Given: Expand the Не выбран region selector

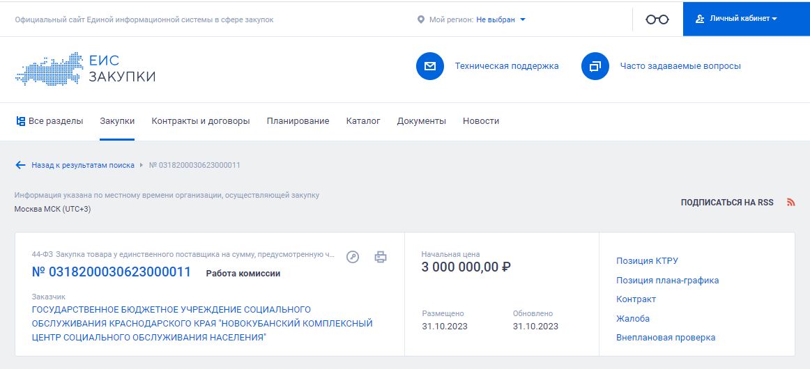Looking at the screenshot, I should click(x=500, y=19).
